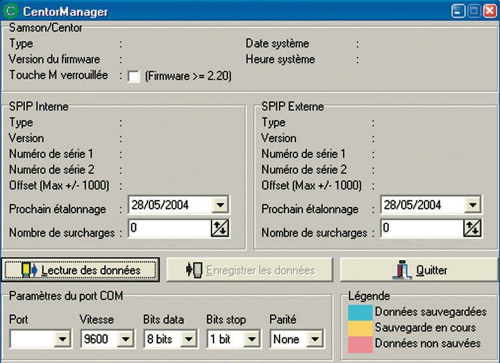Expand the Bits data 8 bits dropdown

point(189,339)
